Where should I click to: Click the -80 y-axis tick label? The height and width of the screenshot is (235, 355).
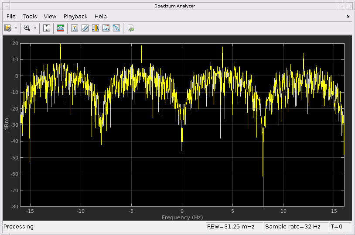[14, 207]
